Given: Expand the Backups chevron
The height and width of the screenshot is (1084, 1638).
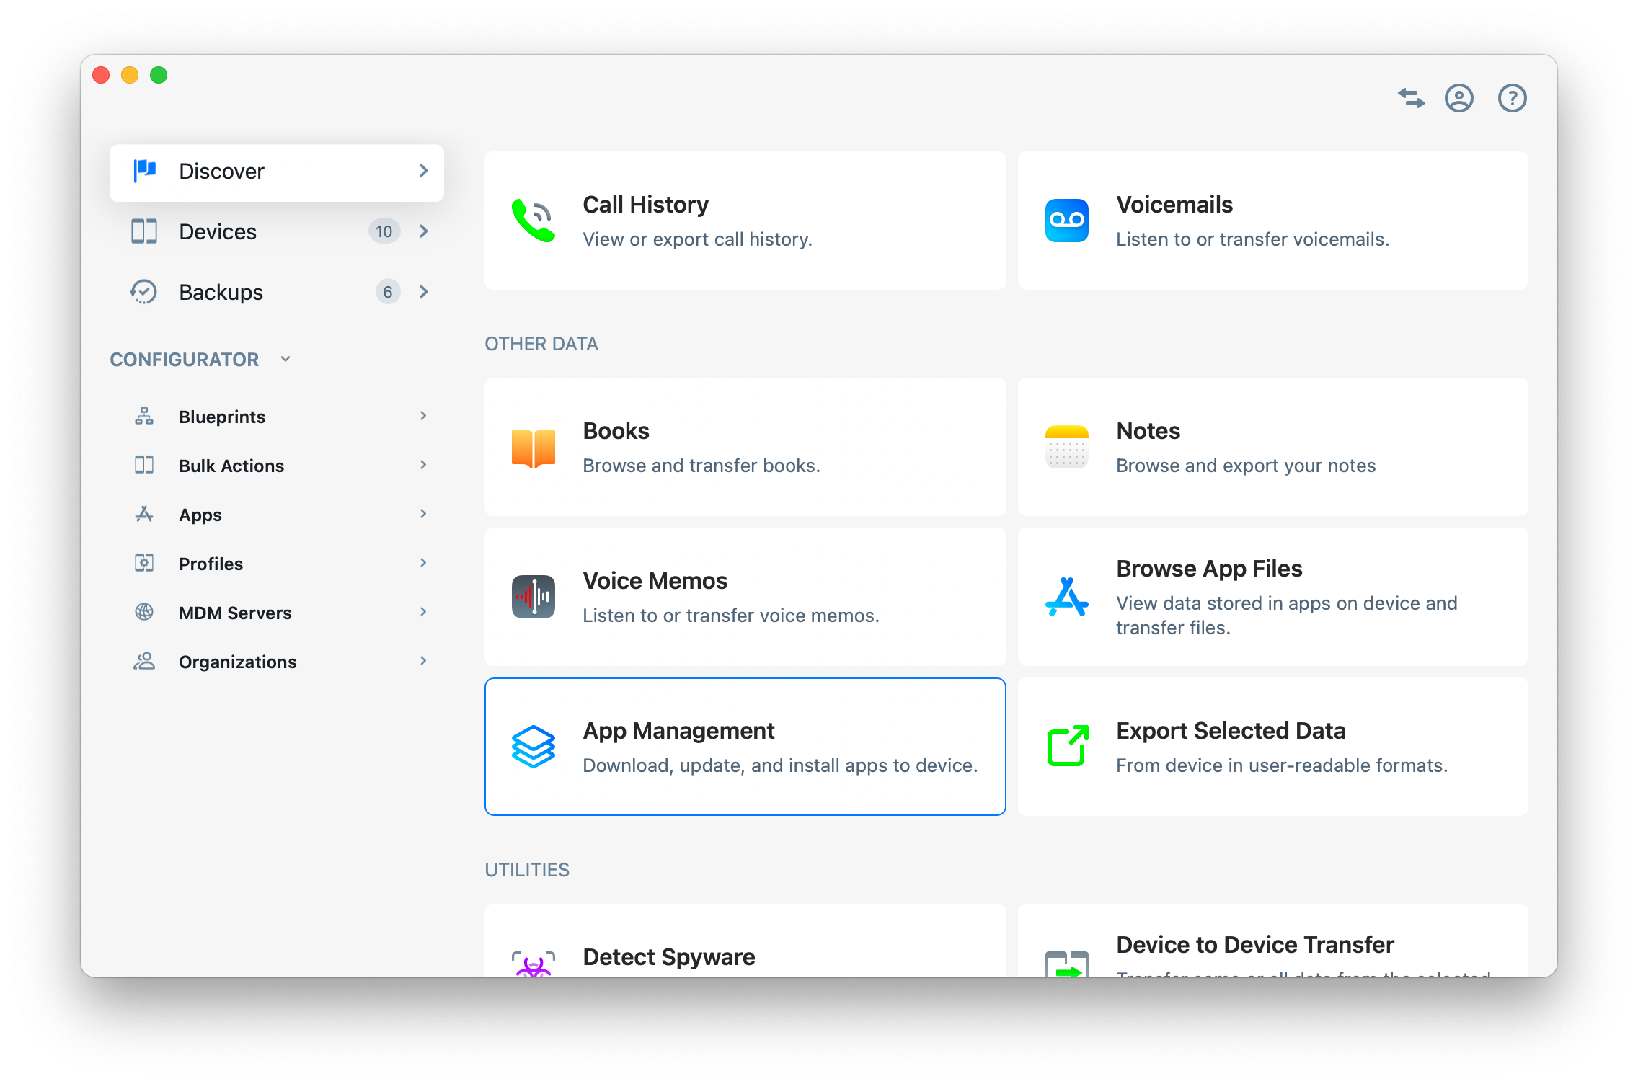Looking at the screenshot, I should (x=423, y=292).
